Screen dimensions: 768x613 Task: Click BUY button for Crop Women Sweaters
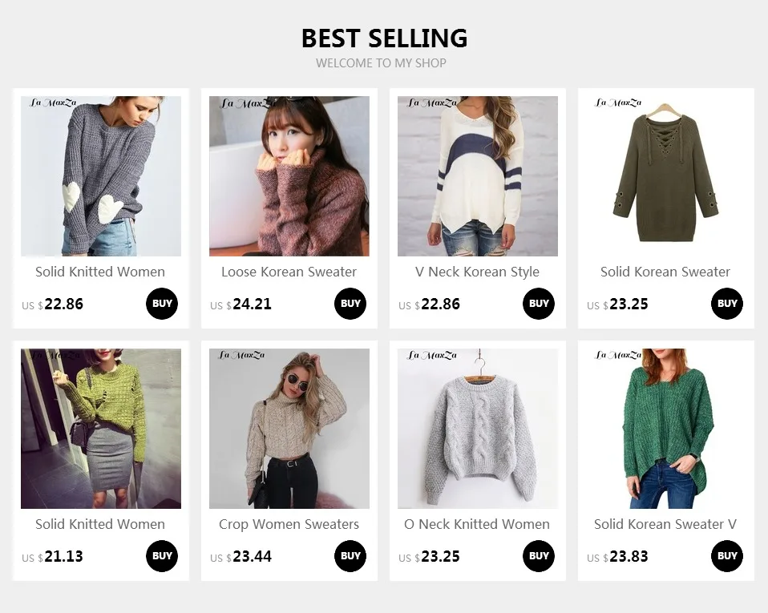point(350,556)
